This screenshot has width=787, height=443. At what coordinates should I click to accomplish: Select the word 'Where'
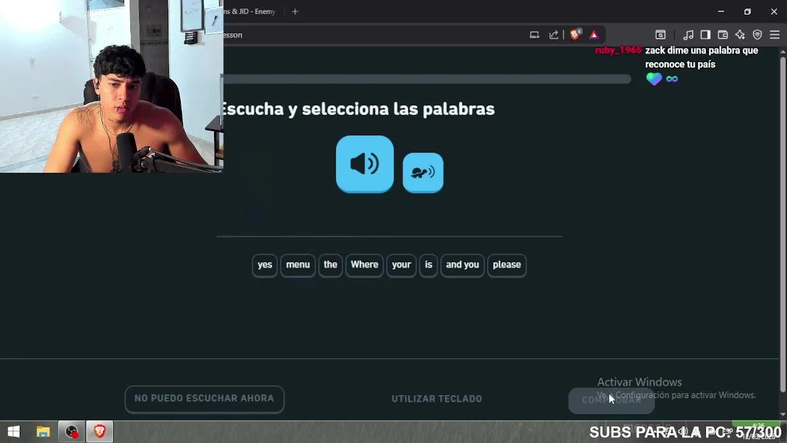coord(365,265)
